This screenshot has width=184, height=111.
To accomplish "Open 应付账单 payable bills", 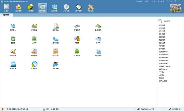I will [x=55, y=27].
